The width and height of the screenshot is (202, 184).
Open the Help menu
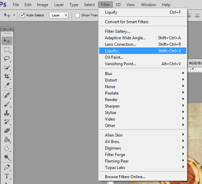tap(166, 5)
